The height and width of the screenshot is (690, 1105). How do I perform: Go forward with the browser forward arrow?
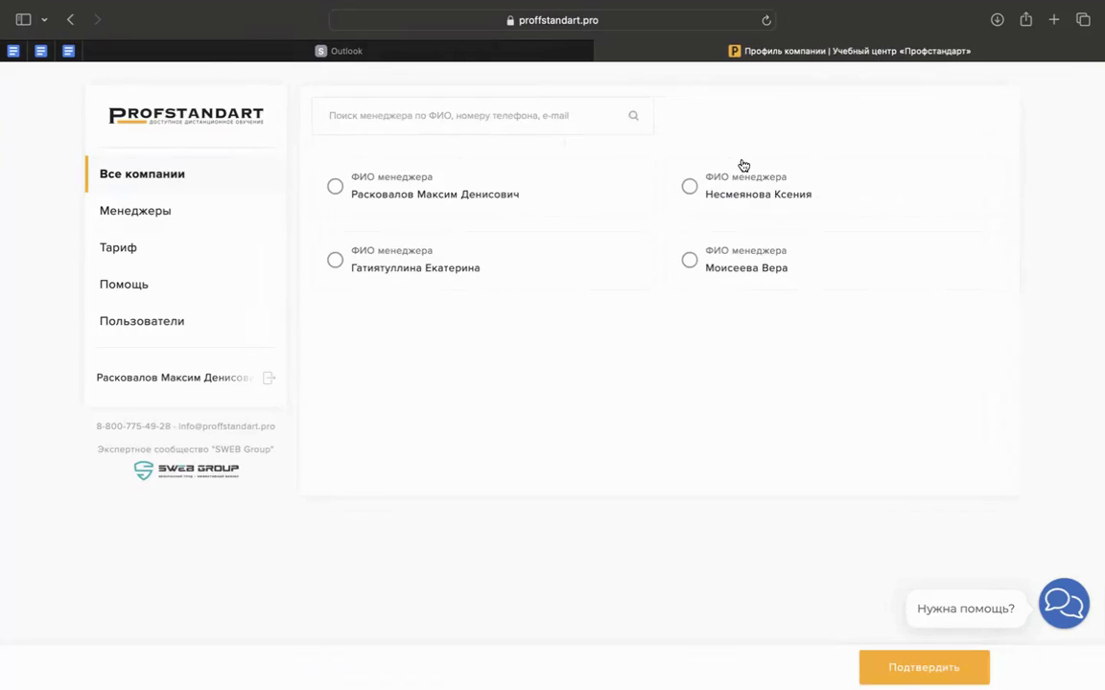pos(97,20)
